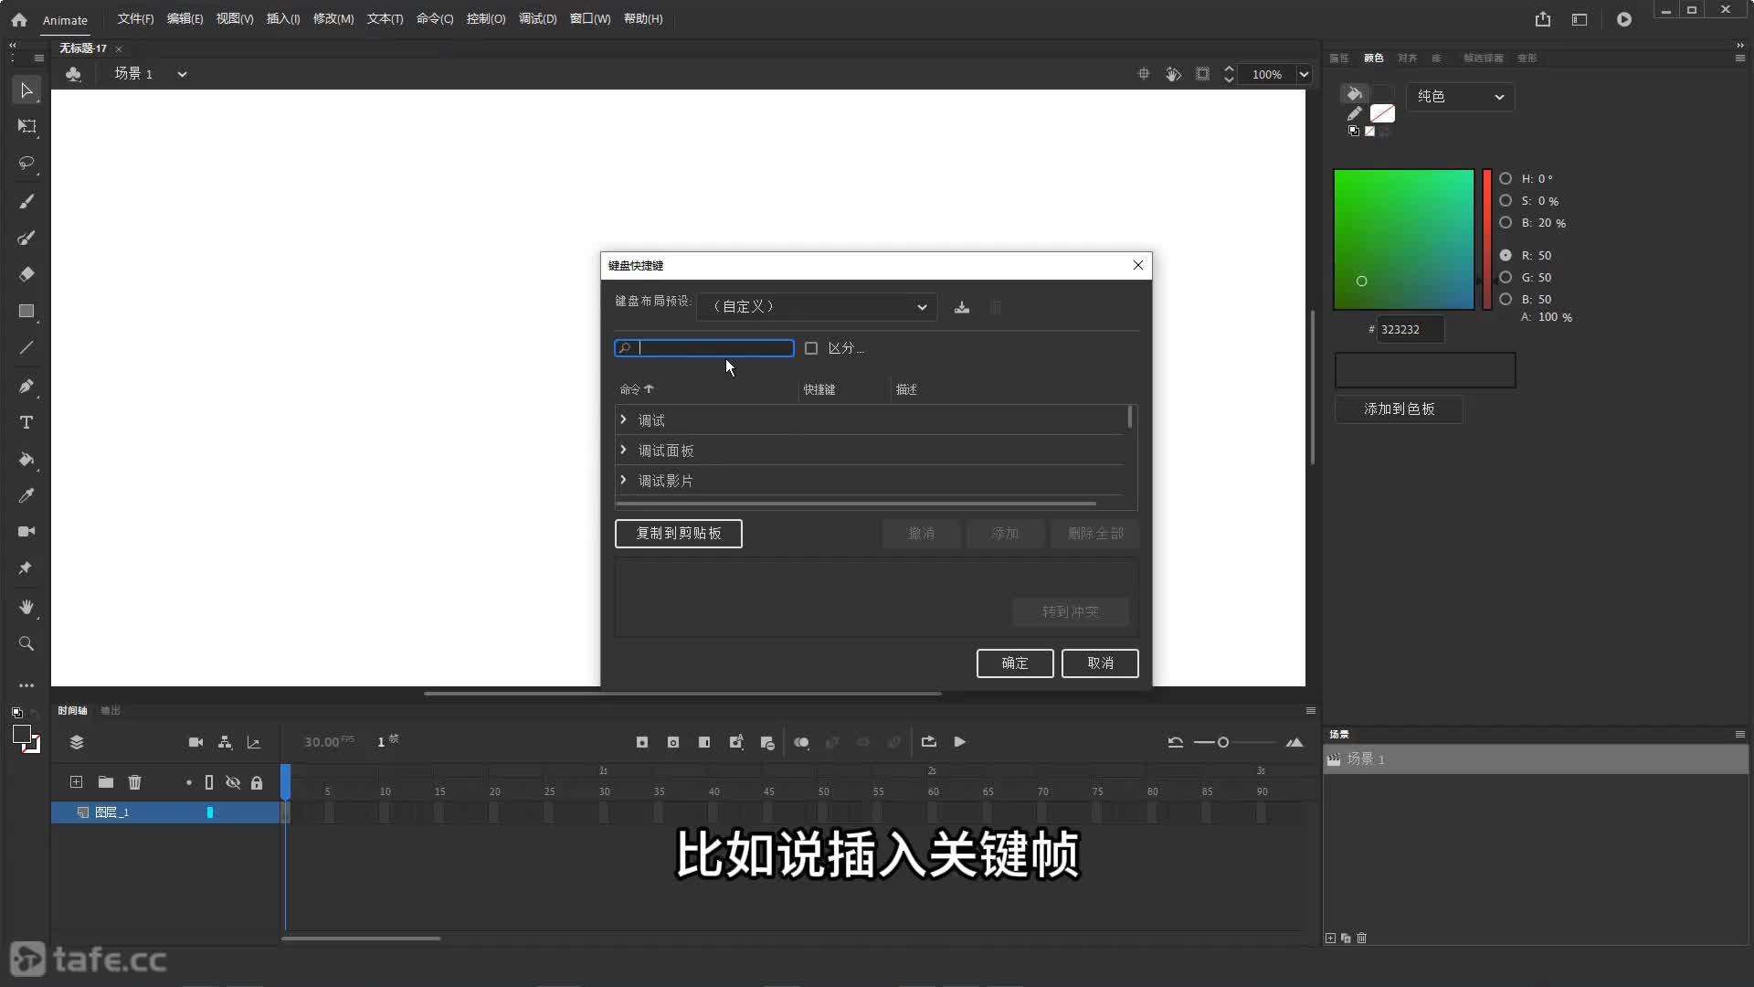This screenshot has height=987, width=1754.
Task: Toggle the case-sensitive search checkbox
Action: coord(811,348)
